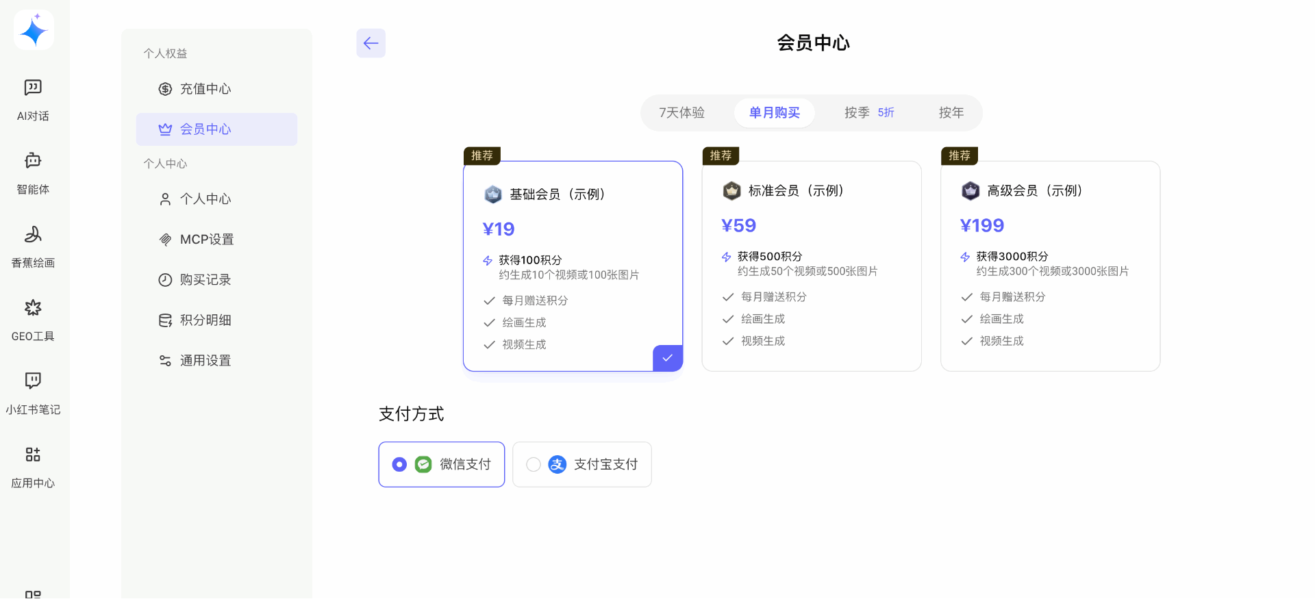This screenshot has width=1315, height=599.
Task: Open 会员中心 menu item
Action: click(x=216, y=129)
